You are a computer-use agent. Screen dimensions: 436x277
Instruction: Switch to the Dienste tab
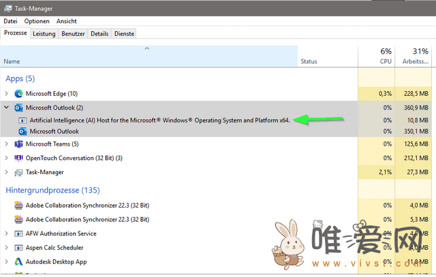pyautogui.click(x=124, y=33)
